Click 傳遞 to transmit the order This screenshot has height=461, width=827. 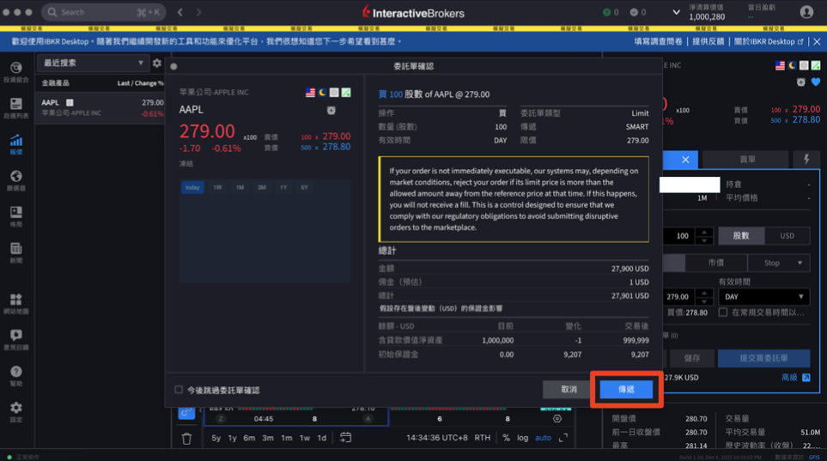pyautogui.click(x=626, y=389)
